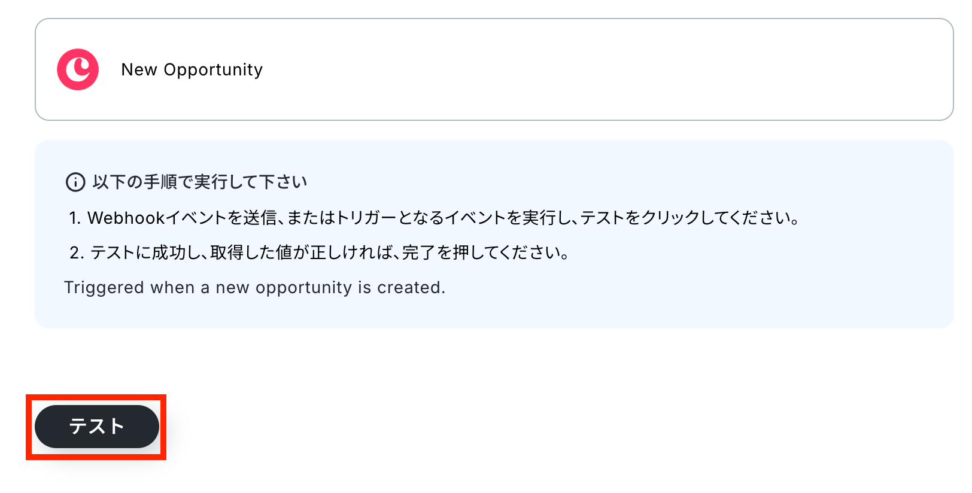
Task: Click the word 完了 in step 2
Action: point(418,252)
